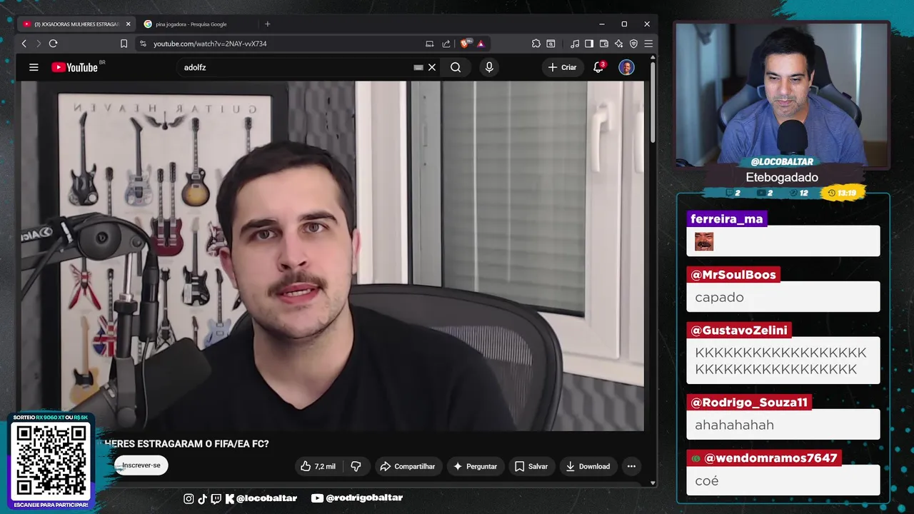The width and height of the screenshot is (914, 514).
Task: Click the @rodrigobaltar YouTube handle
Action: (x=357, y=498)
